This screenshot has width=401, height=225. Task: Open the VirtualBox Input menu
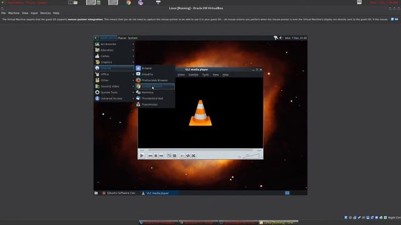coord(34,13)
